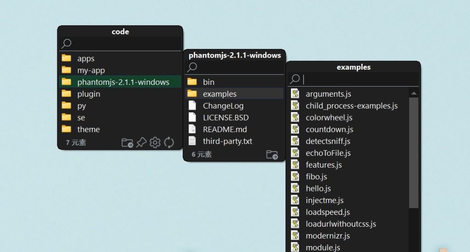Click the apps folder icon

coord(67,58)
